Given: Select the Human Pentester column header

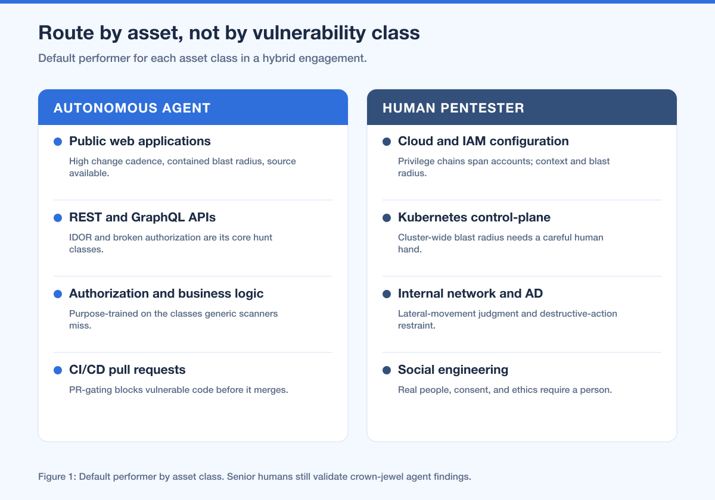Looking at the screenshot, I should 522,108.
